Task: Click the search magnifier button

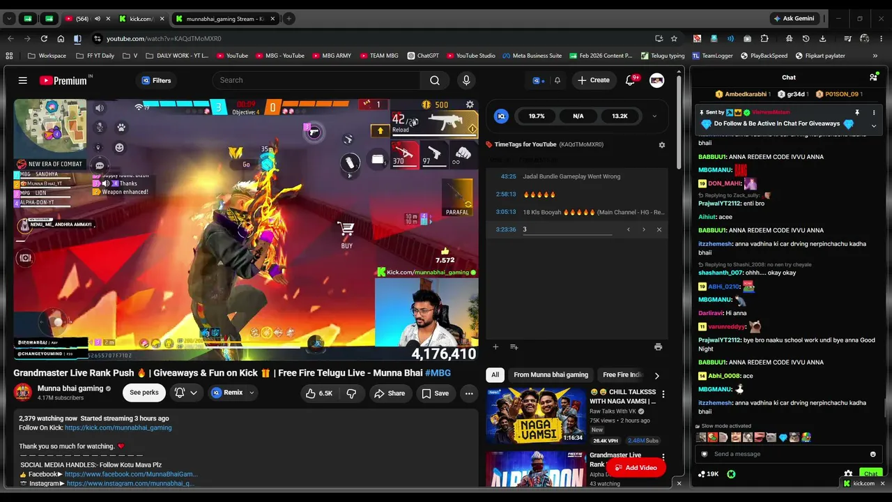Action: [x=435, y=80]
